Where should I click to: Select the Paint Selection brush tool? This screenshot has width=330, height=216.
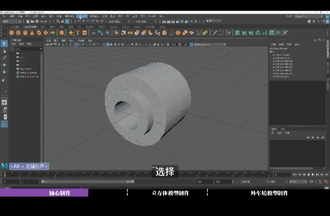point(4,57)
